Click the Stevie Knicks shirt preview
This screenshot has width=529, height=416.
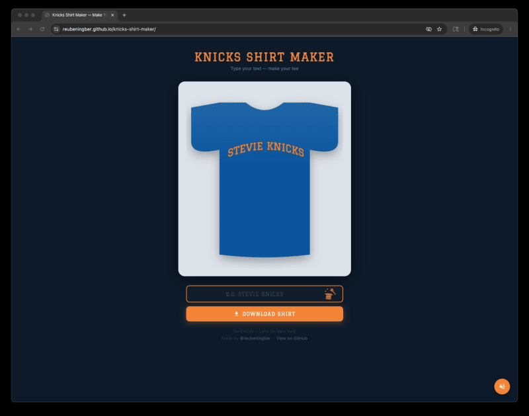tap(264, 179)
